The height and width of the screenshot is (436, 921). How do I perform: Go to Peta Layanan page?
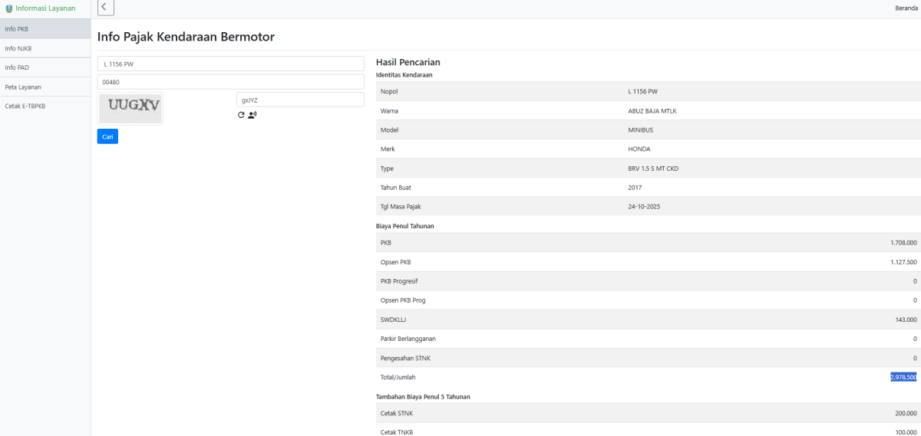tap(45, 87)
